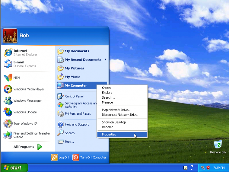Click the Printers and Faxes label
The height and width of the screenshot is (172, 229).
tap(78, 114)
